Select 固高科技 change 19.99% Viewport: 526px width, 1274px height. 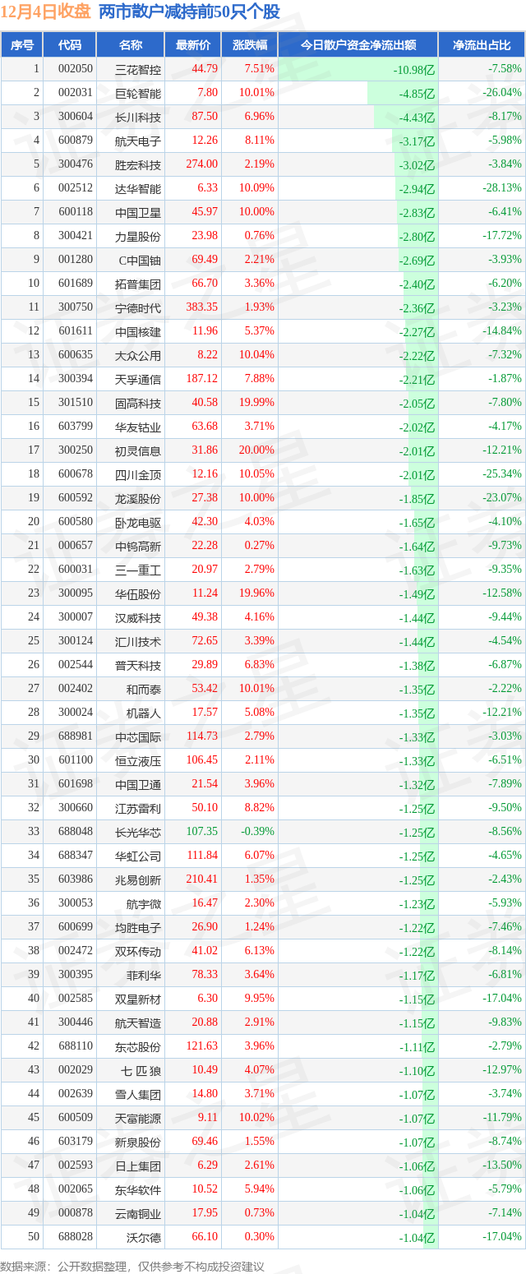(x=259, y=403)
